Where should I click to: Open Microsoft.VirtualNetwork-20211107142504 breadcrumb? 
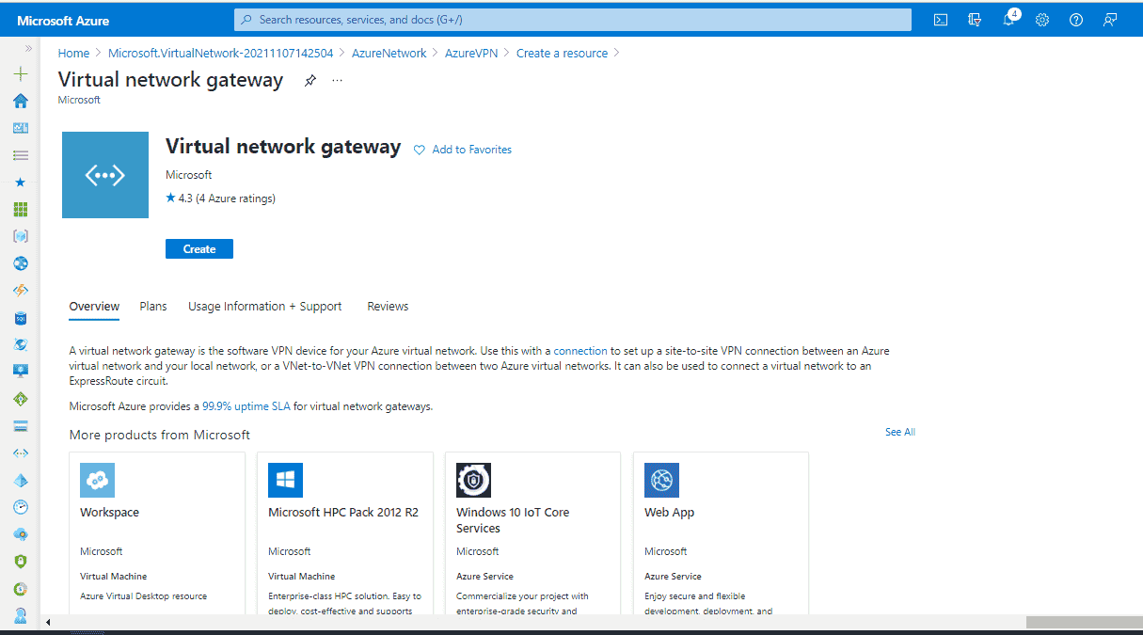point(221,54)
